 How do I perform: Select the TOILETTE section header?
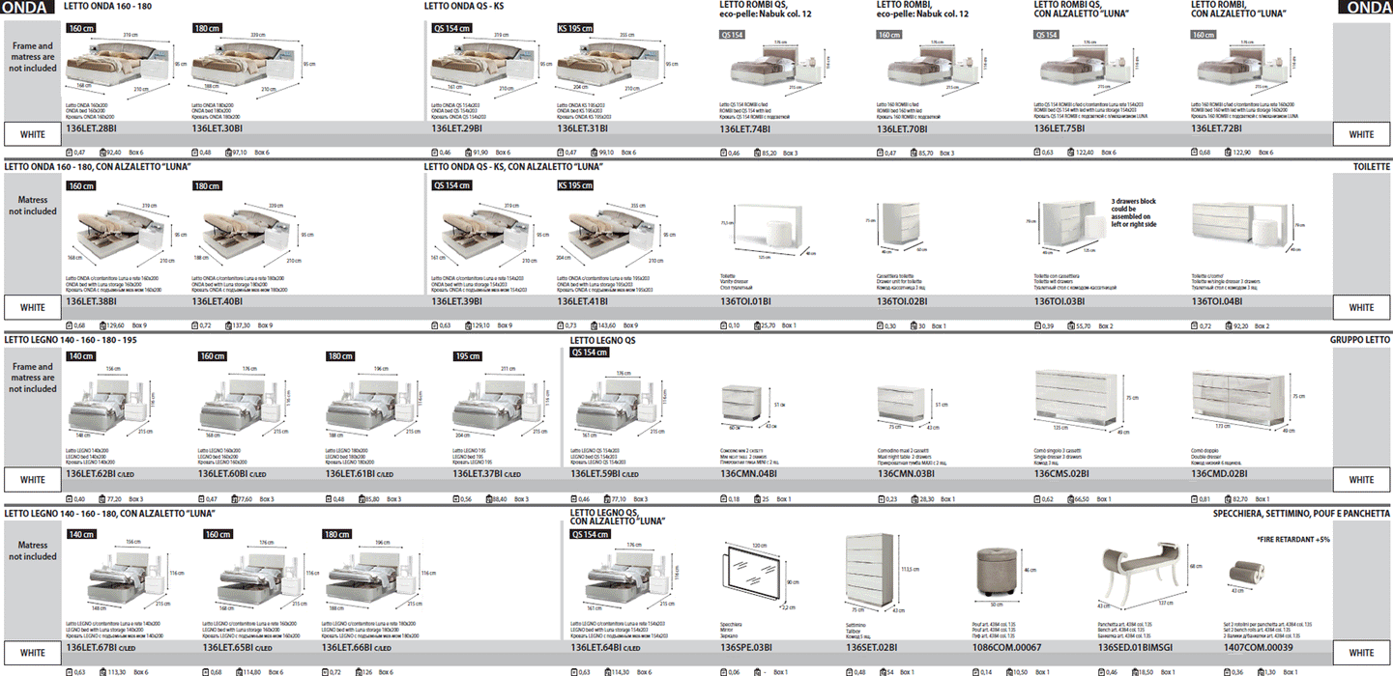pyautogui.click(x=1372, y=166)
